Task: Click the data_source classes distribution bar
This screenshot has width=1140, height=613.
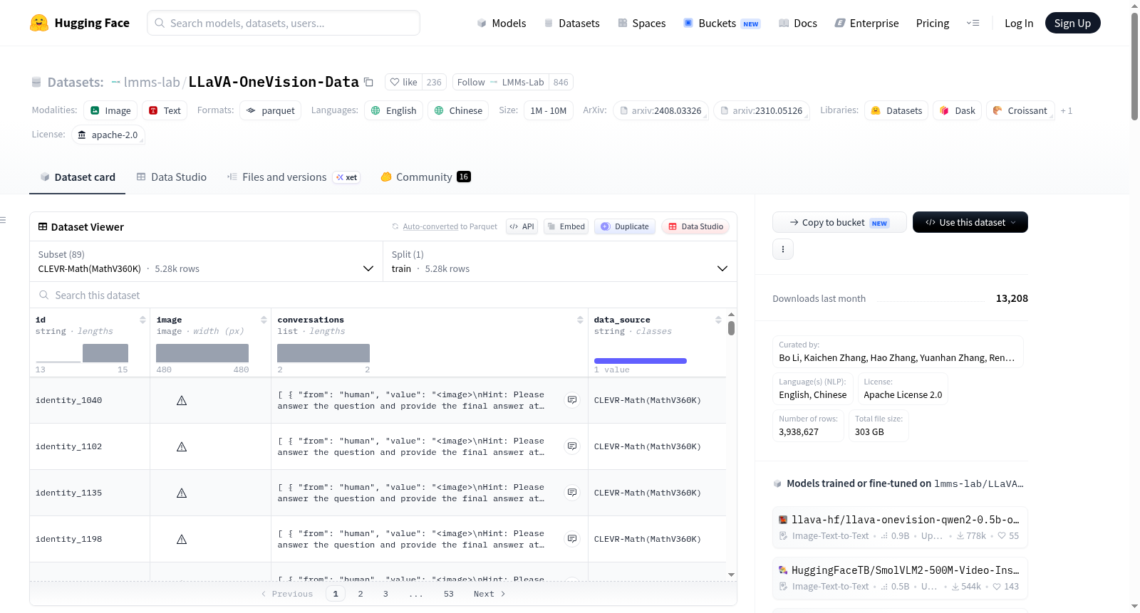Action: coord(641,361)
